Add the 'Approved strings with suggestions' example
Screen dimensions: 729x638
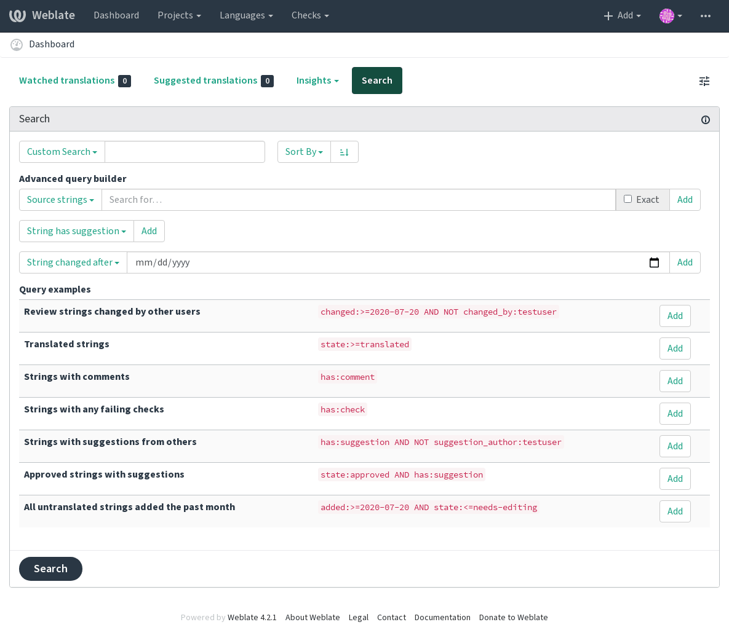pyautogui.click(x=675, y=479)
